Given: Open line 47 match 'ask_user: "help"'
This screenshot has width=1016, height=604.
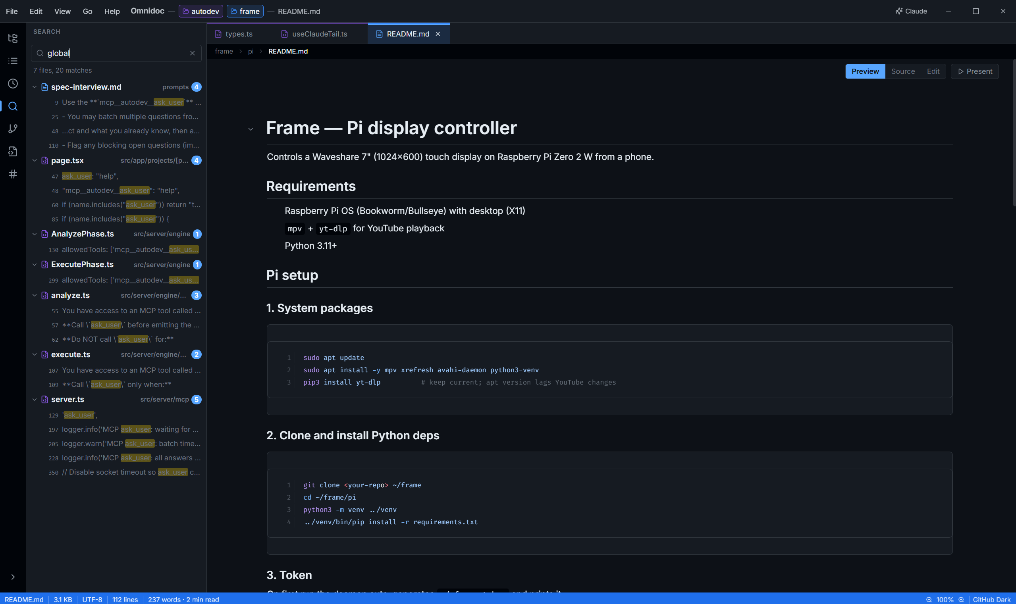Looking at the screenshot, I should (116, 176).
